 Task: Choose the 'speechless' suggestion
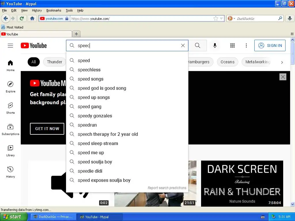[x=127, y=70]
